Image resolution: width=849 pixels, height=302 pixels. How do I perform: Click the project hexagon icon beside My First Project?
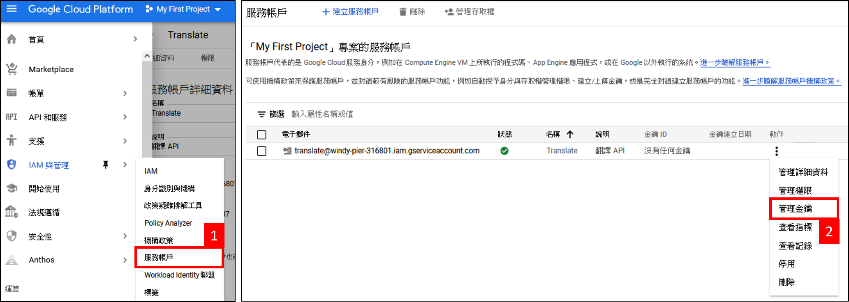tap(149, 9)
